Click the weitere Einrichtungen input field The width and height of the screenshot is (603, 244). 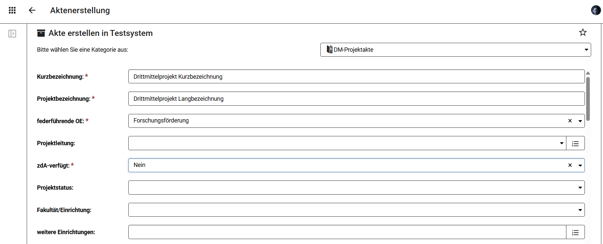click(x=347, y=232)
